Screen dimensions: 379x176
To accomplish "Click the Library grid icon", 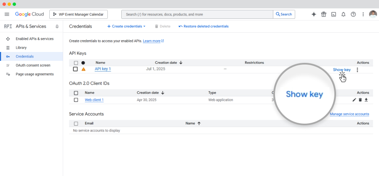I will (8, 48).
